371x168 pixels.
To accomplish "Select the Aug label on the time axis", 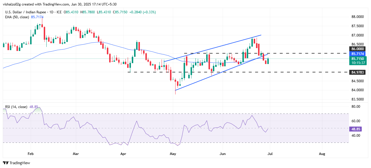I will [321, 153].
